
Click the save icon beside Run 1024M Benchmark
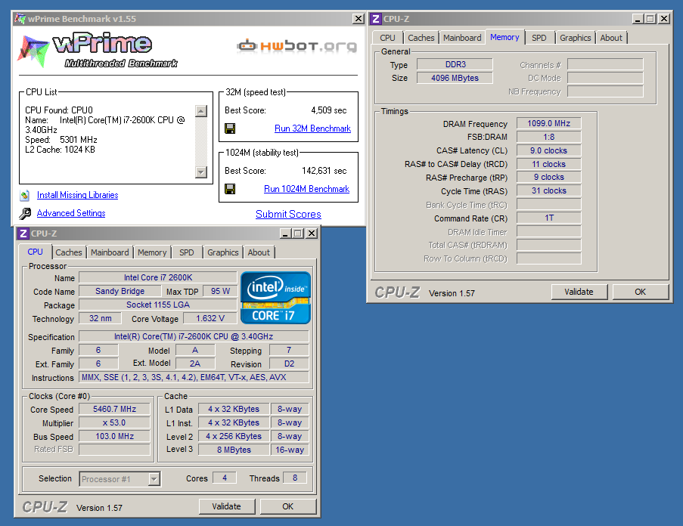point(230,189)
